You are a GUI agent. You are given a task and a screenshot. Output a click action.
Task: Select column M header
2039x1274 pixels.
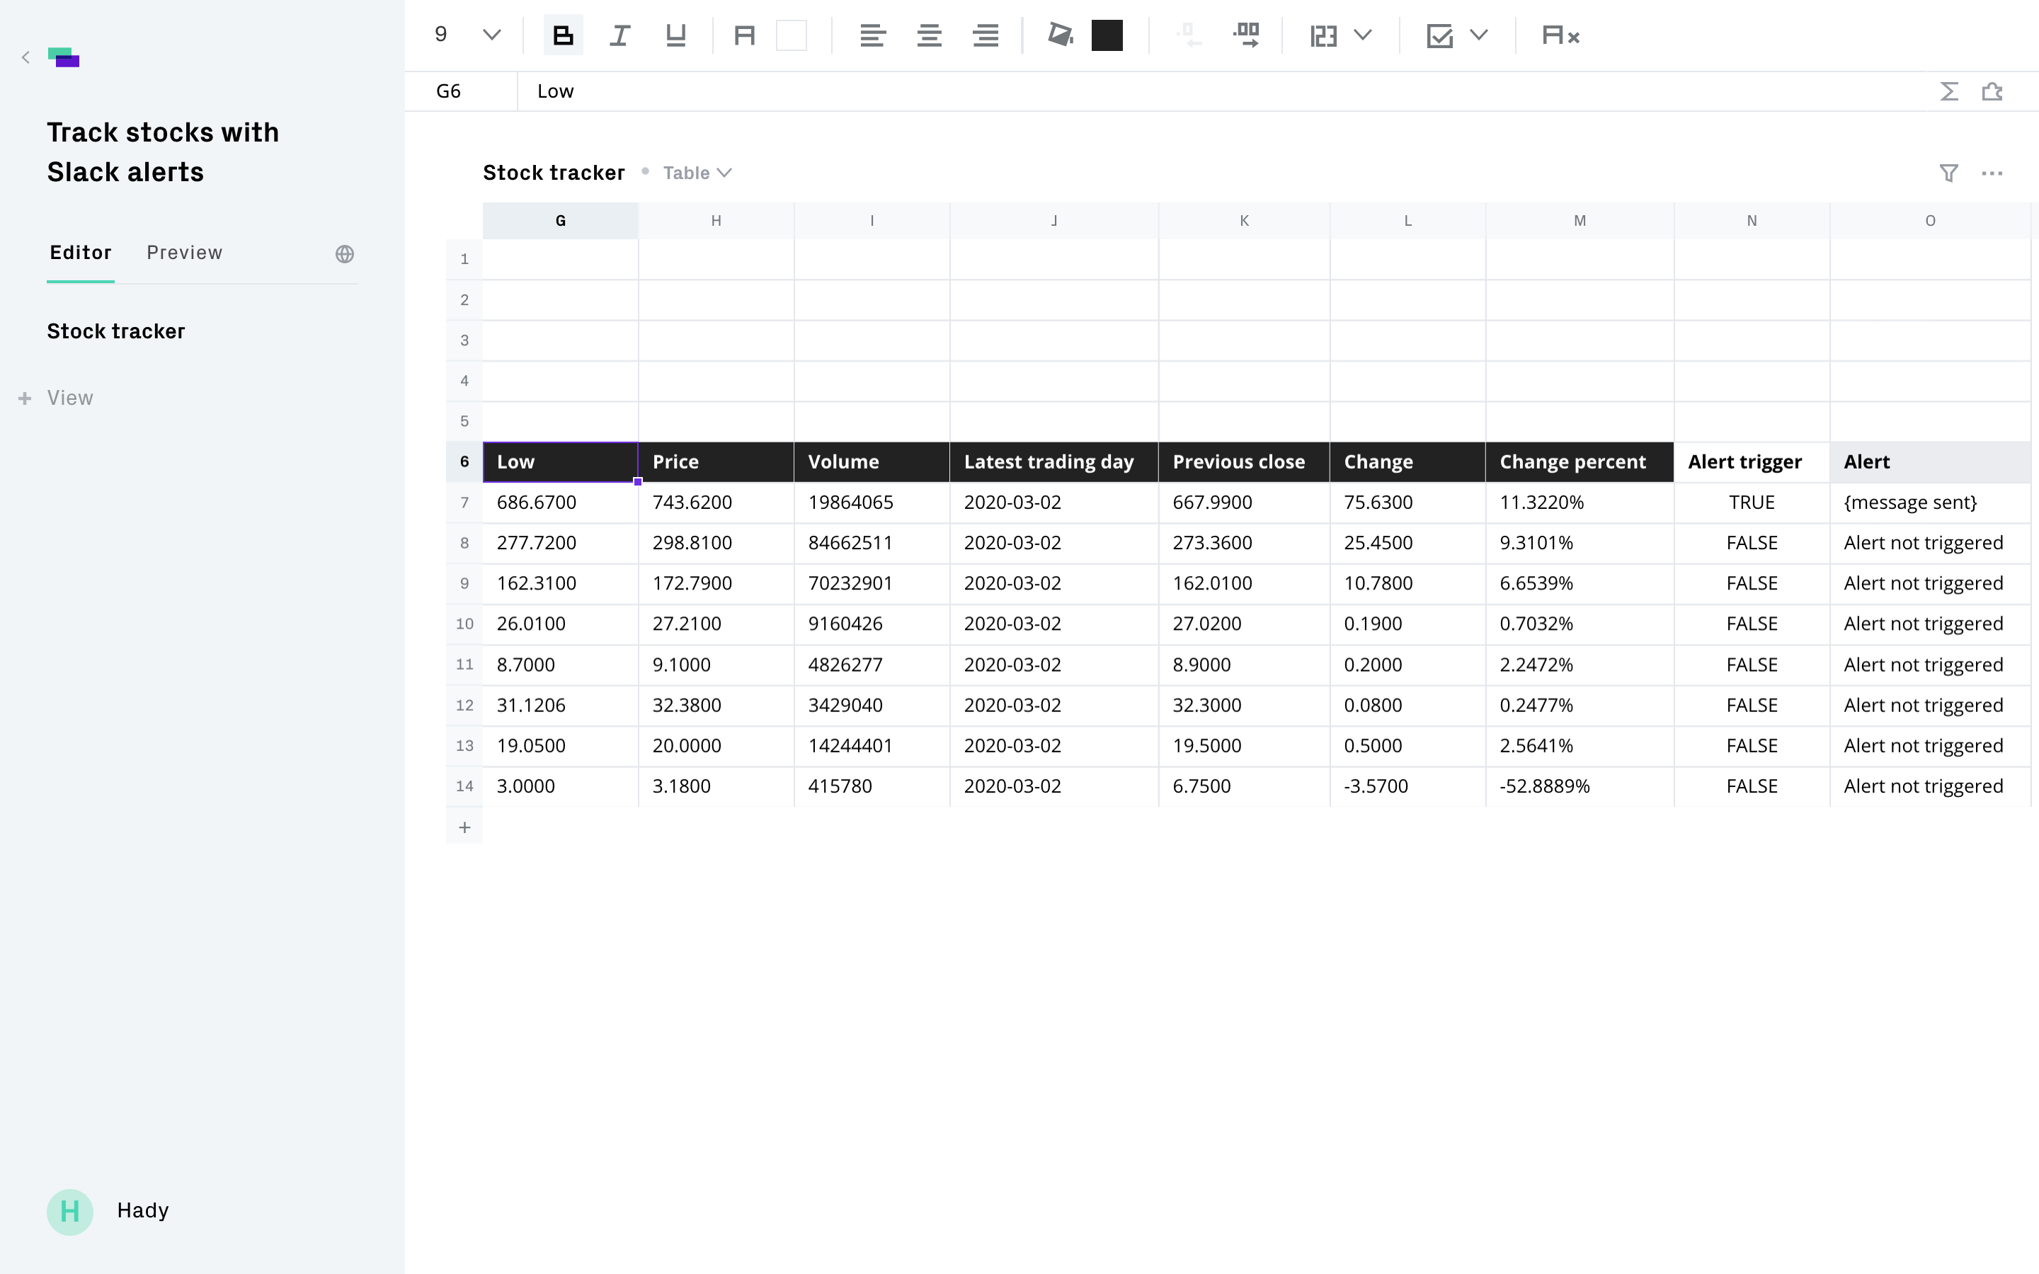click(x=1580, y=221)
